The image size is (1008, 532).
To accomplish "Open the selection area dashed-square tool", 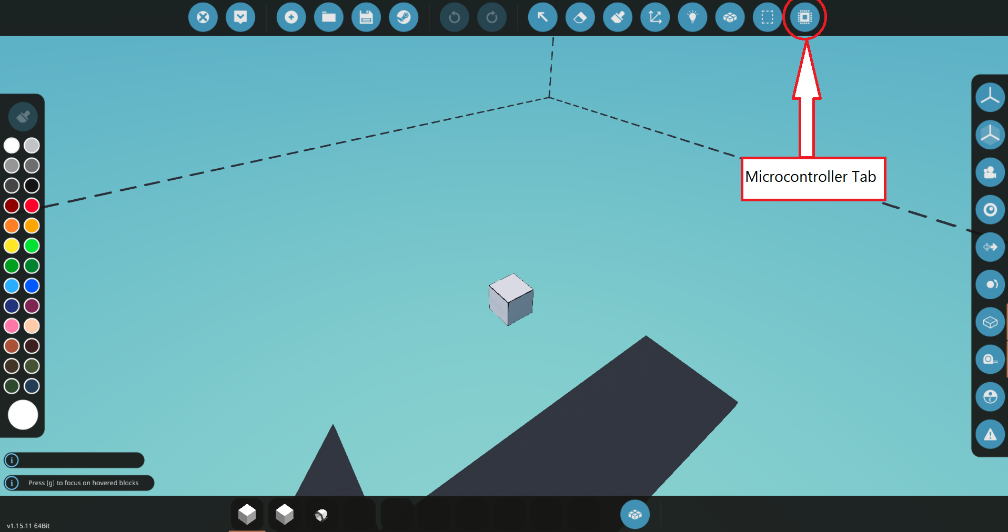I will [767, 17].
